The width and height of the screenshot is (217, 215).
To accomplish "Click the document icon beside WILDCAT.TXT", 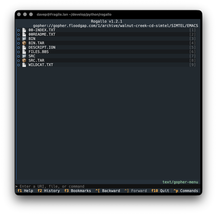I will (x=24, y=65).
